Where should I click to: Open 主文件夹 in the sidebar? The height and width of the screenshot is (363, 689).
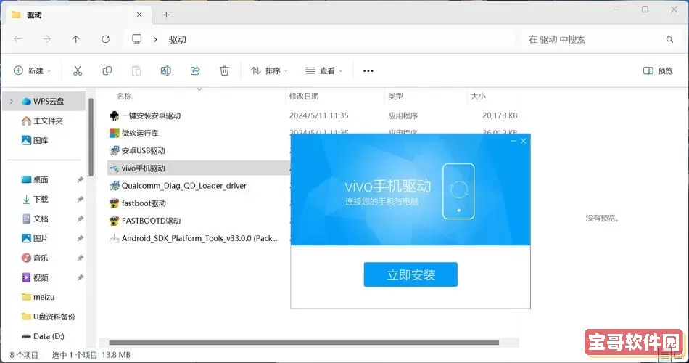(43, 121)
